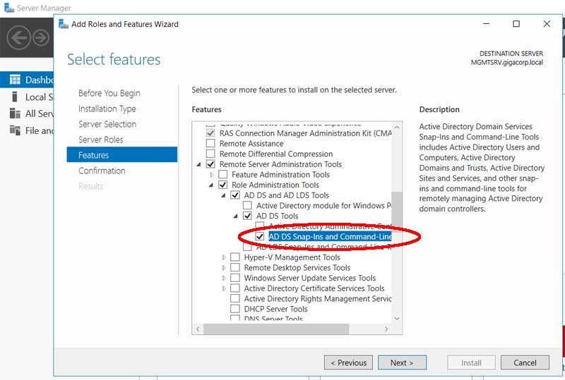Image resolution: width=565 pixels, height=380 pixels.
Task: Expand Active Directory Certificate Services Tools node
Action: tap(224, 288)
